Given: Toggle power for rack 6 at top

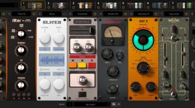Looking at the screenshot, I should pyautogui.click(x=148, y=7).
